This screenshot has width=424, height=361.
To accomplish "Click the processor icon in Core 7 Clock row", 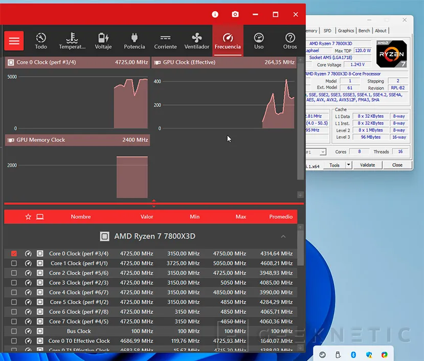I will tap(40, 322).
